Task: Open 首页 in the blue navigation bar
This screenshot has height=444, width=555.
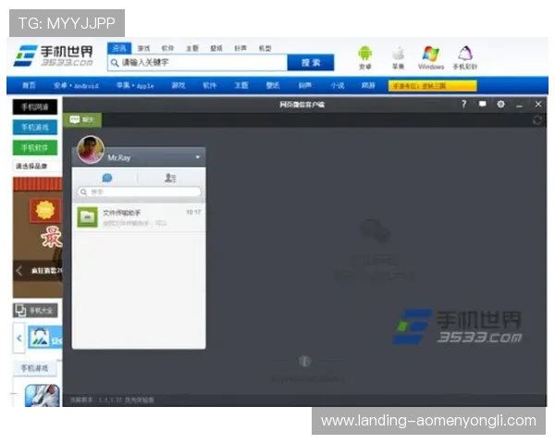Action: pos(28,85)
